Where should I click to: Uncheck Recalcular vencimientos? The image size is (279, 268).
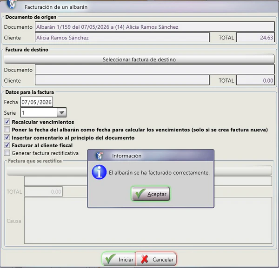coord(7,122)
